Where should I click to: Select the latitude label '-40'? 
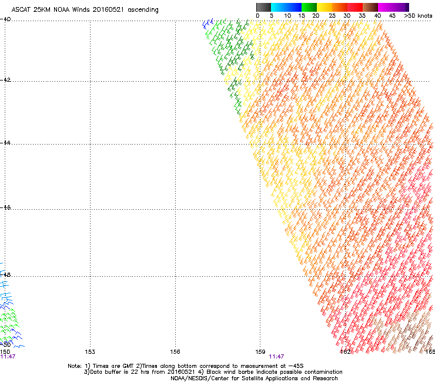pyautogui.click(x=5, y=19)
